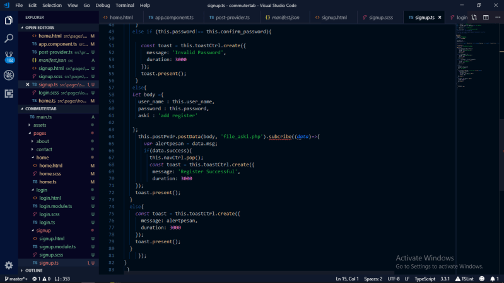
Task: Open the Terminal menu
Action: (125, 5)
